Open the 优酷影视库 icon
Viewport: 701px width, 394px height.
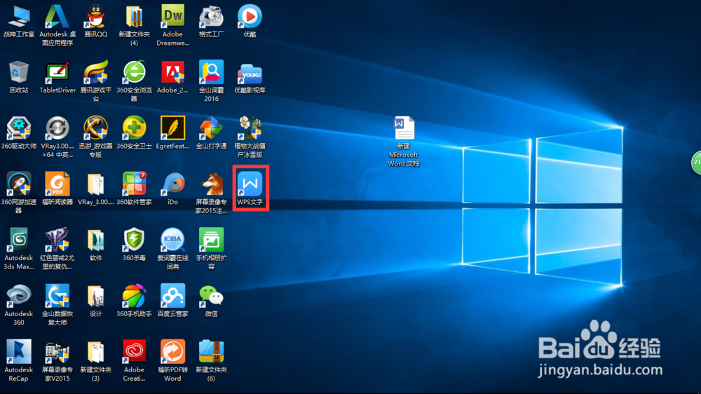tap(250, 73)
